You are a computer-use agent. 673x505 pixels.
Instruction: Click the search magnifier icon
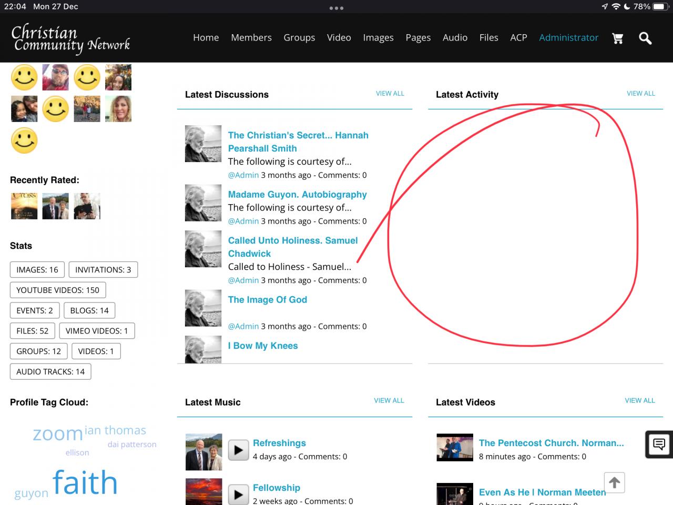pos(645,38)
